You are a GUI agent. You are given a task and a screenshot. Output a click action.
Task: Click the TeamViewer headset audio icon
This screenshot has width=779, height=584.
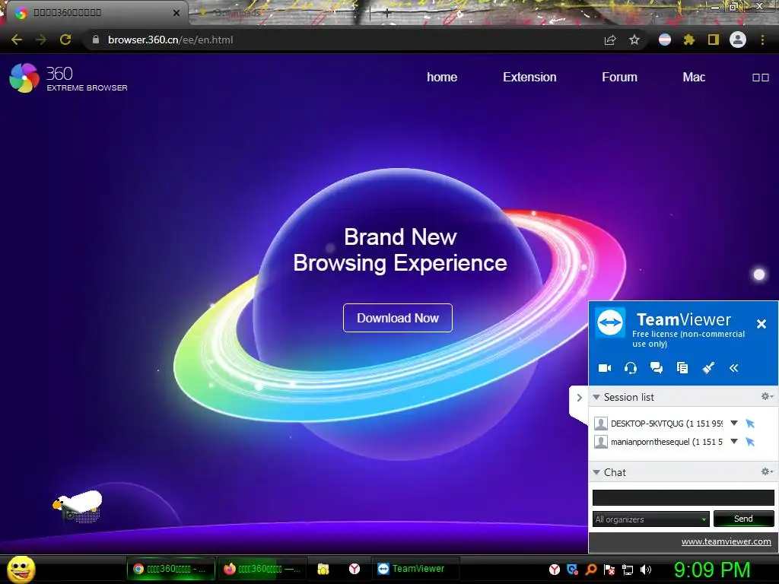pos(631,368)
